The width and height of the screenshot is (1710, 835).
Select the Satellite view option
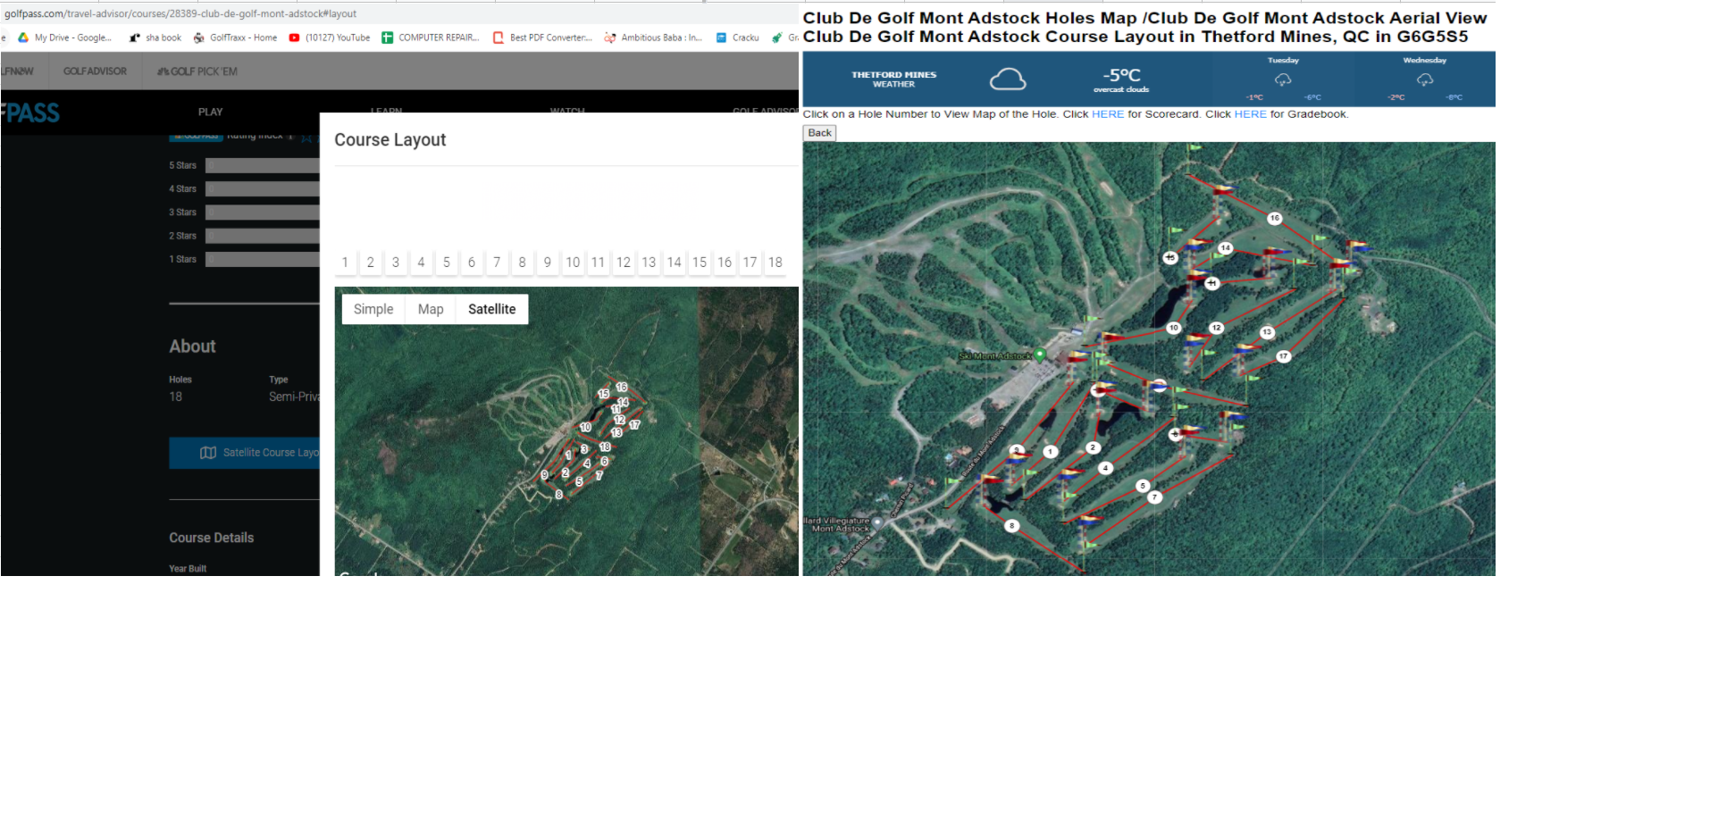coord(492,309)
